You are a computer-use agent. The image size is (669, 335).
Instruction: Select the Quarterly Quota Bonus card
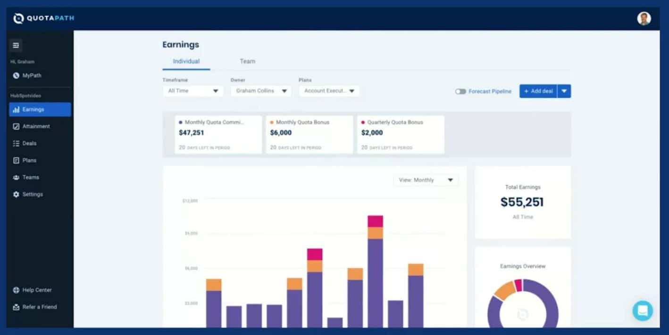pyautogui.click(x=401, y=134)
